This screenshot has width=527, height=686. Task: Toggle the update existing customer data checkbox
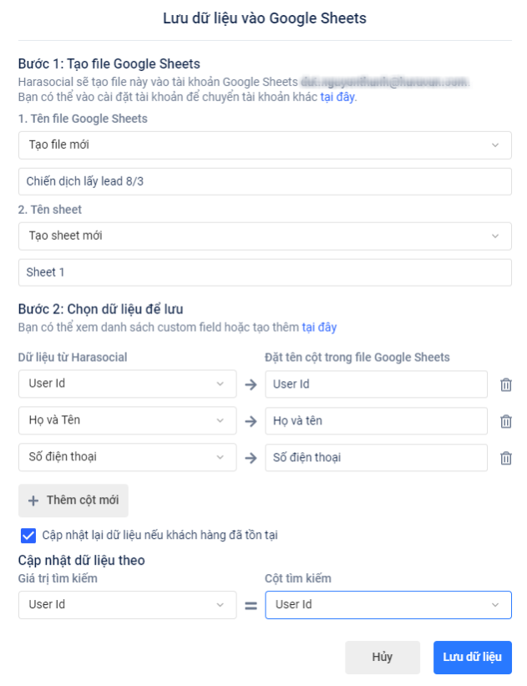[28, 535]
